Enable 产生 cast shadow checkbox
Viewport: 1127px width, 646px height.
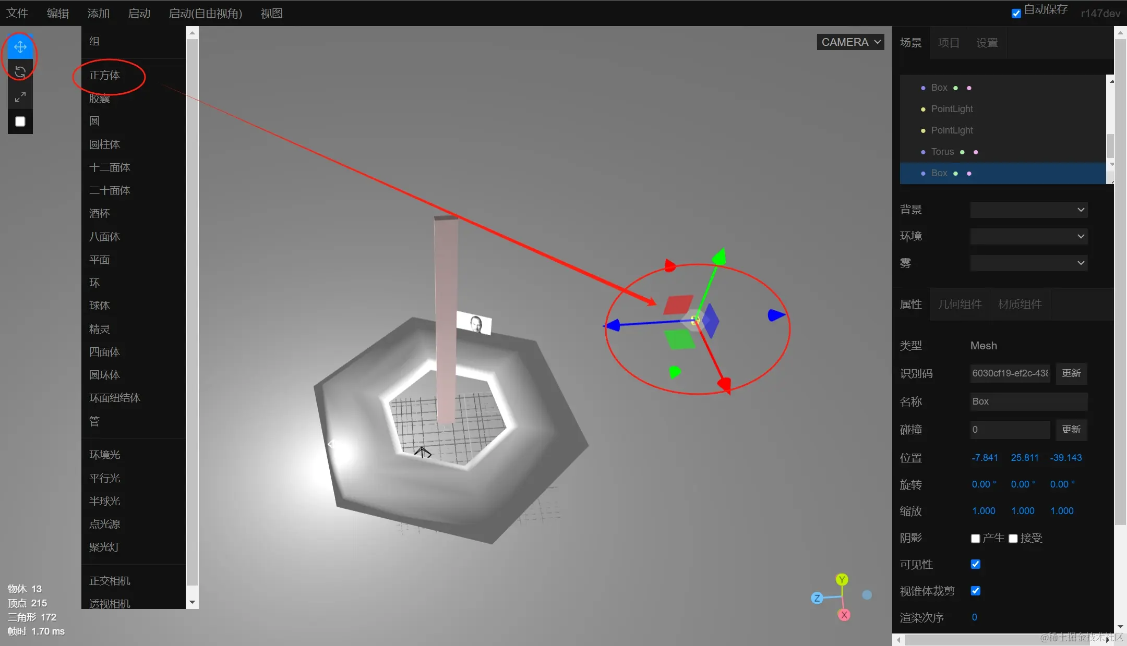[x=975, y=539]
